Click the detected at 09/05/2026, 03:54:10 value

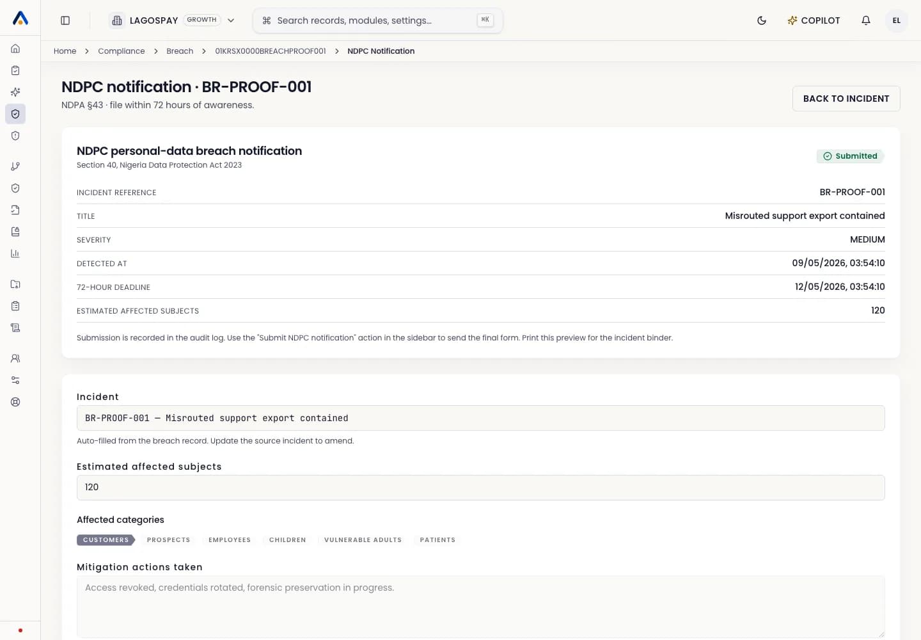[x=838, y=263]
